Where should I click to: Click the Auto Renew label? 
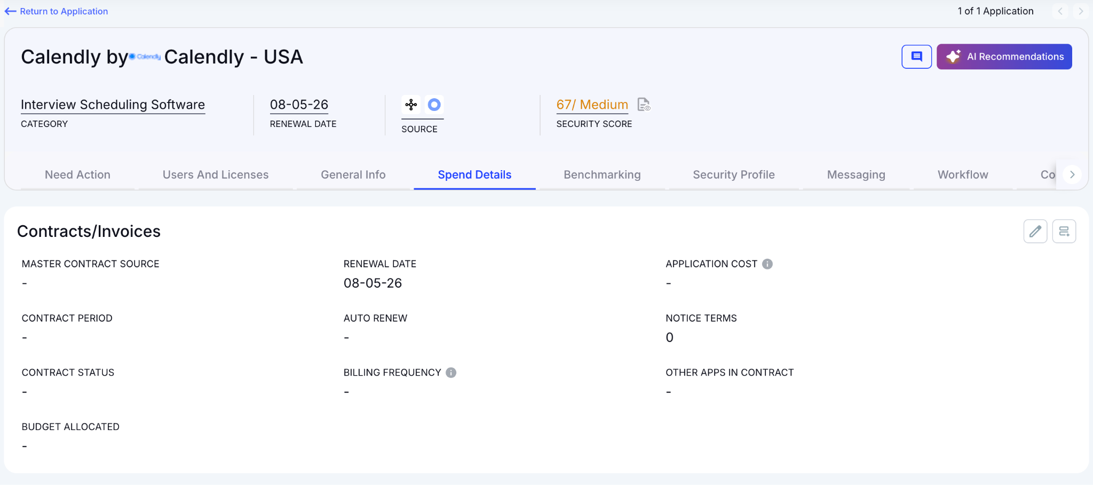click(375, 318)
